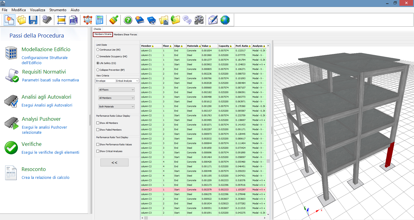The height and width of the screenshot is (220, 414).
Task: Click the globe icon in toolbar
Action: point(225,20)
